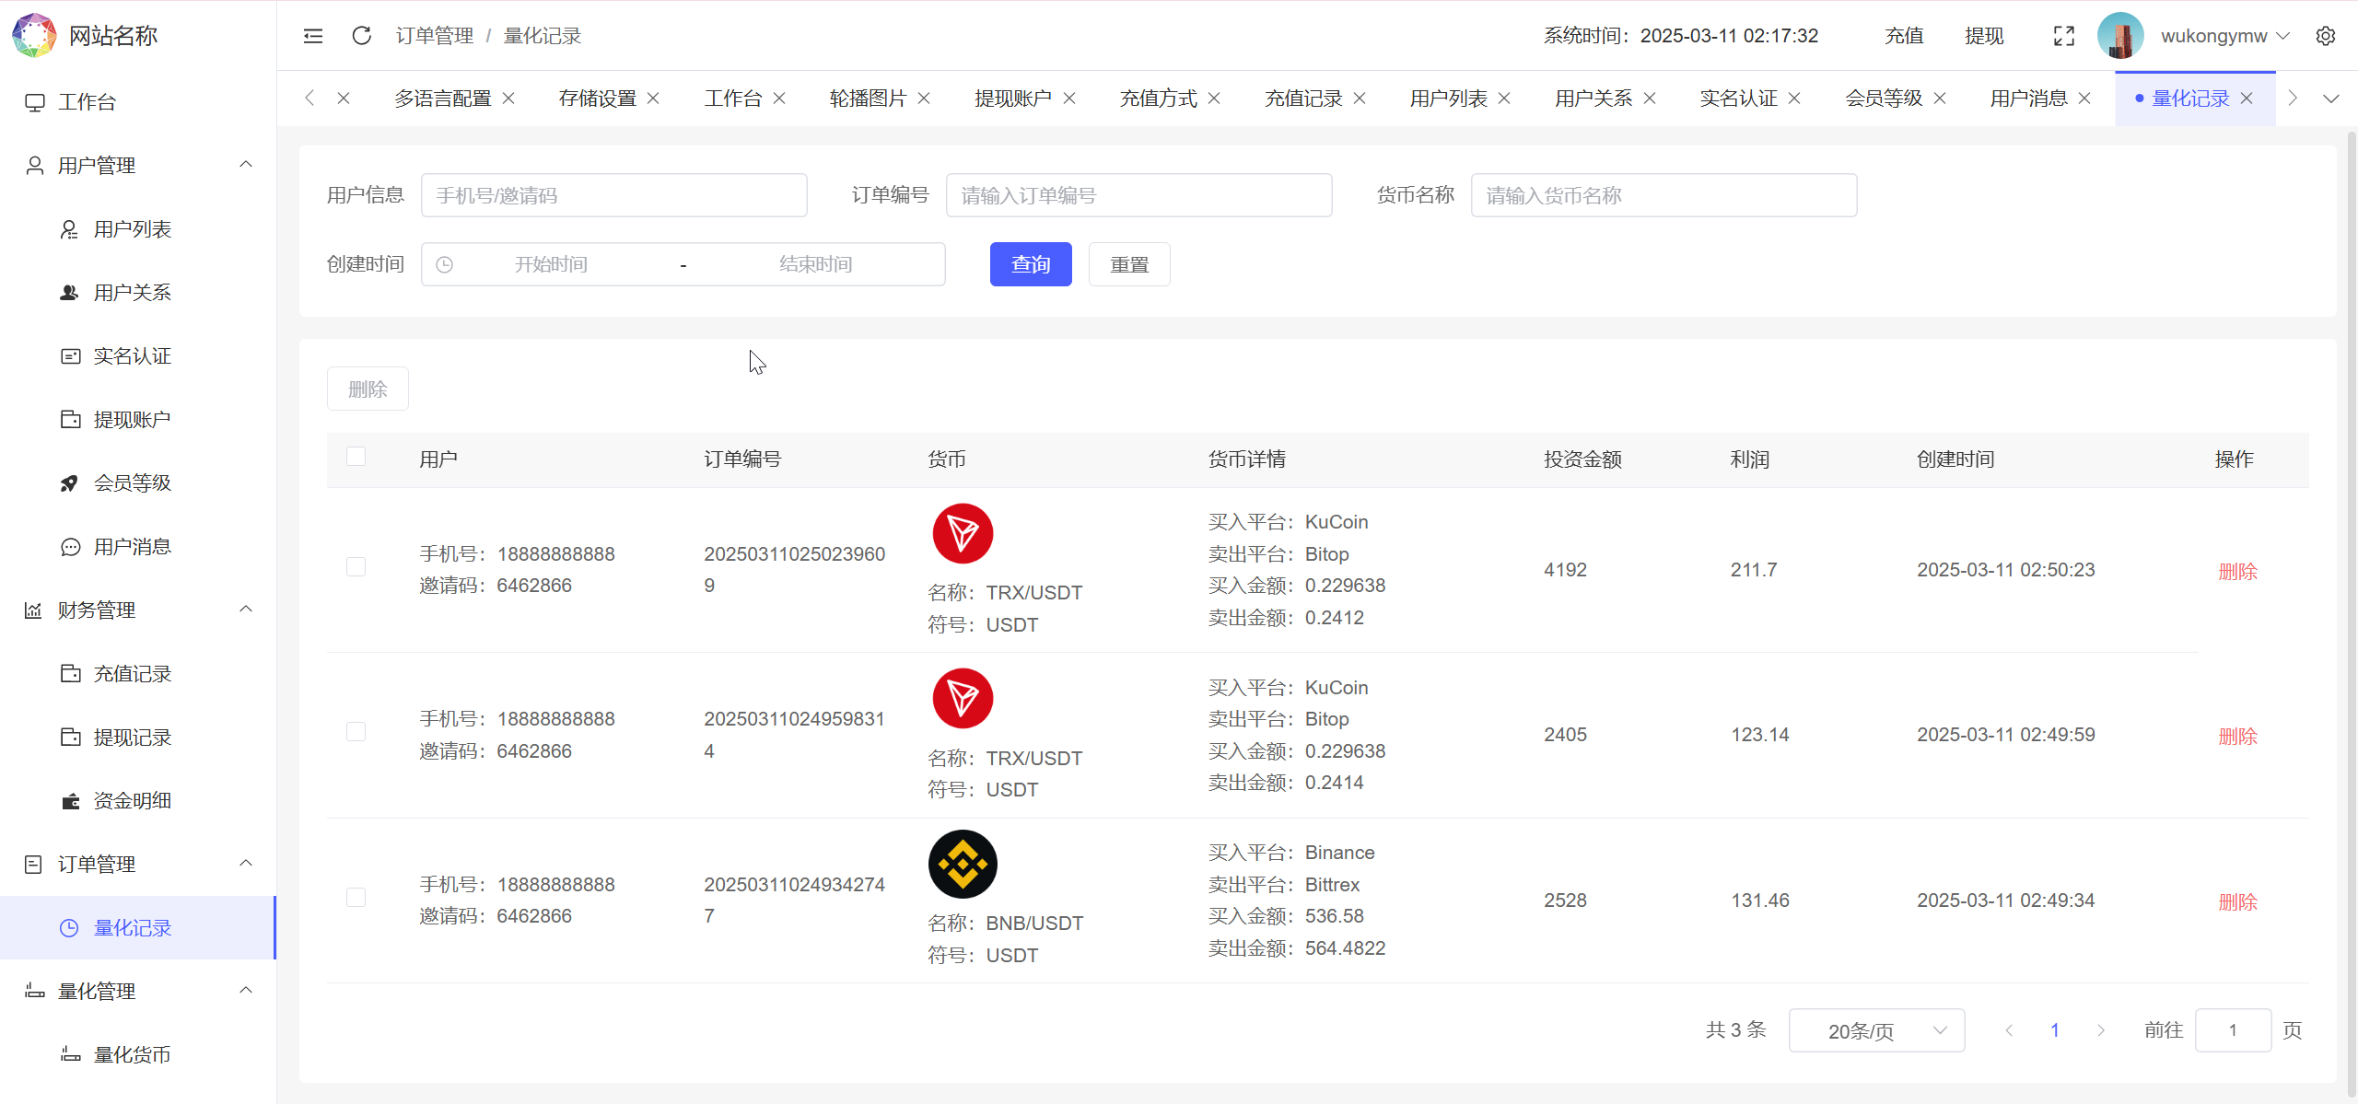Click the 查询 search button

(1030, 264)
